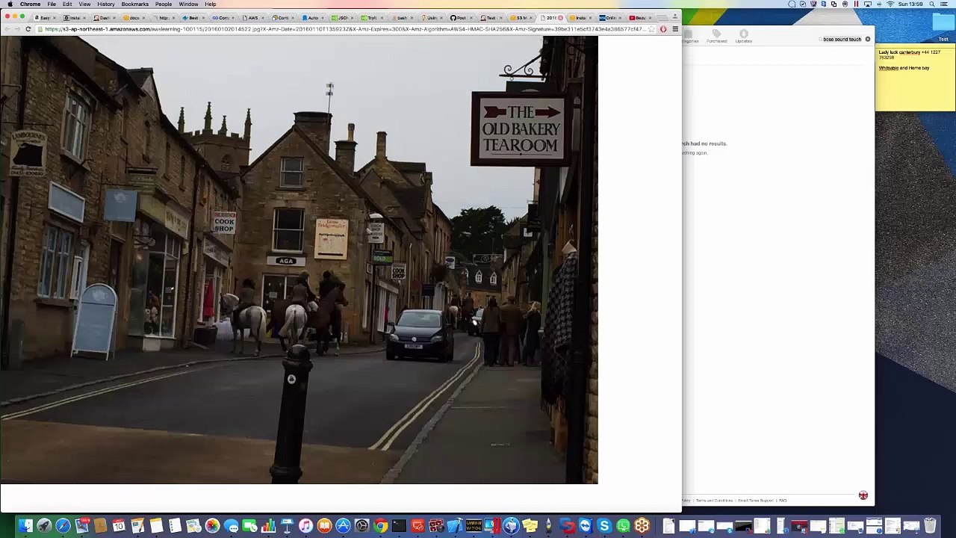Open the Test folder on the desktop
The height and width of the screenshot is (538, 956).
[x=943, y=26]
